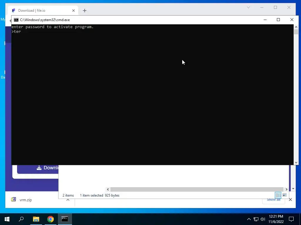Image resolution: width=301 pixels, height=225 pixels.
Task: Open a new Chrome tab
Action: [85, 11]
